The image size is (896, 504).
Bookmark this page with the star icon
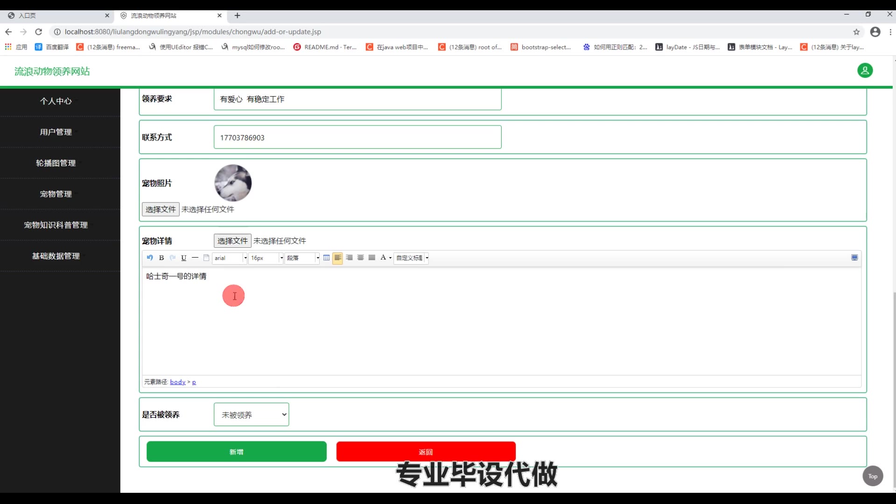pyautogui.click(x=856, y=32)
